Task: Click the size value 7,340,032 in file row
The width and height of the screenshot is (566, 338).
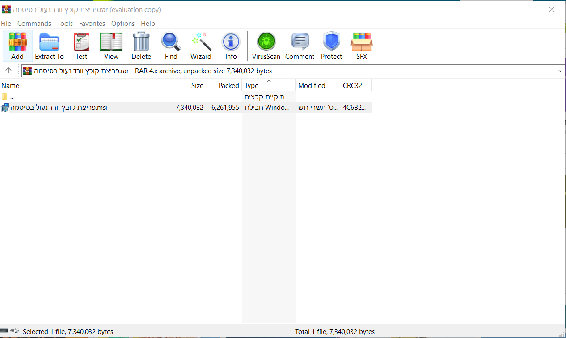Action: pos(190,107)
